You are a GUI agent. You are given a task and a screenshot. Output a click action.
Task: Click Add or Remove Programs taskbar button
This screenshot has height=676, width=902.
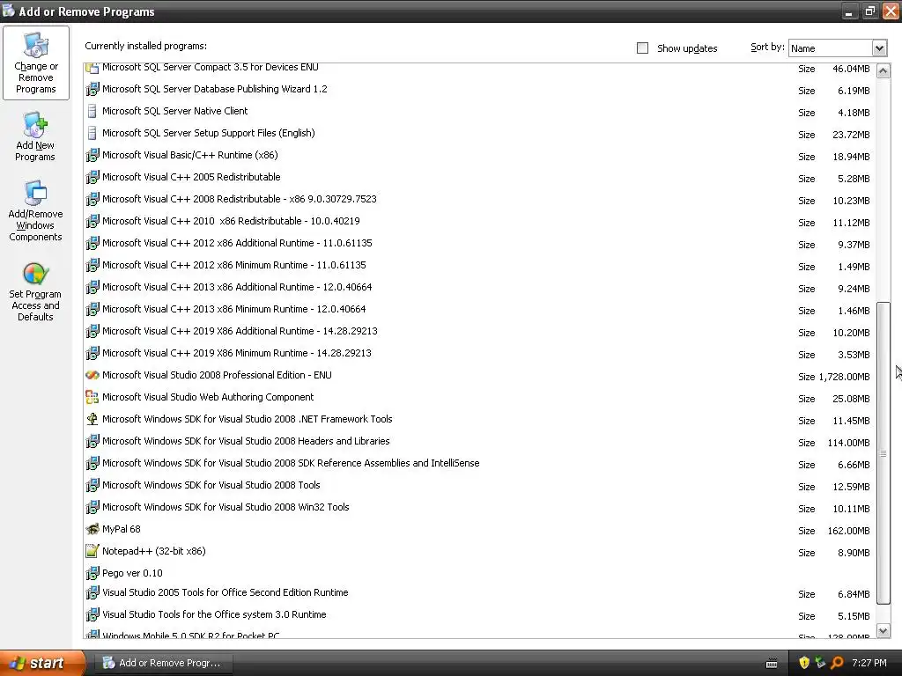click(163, 663)
